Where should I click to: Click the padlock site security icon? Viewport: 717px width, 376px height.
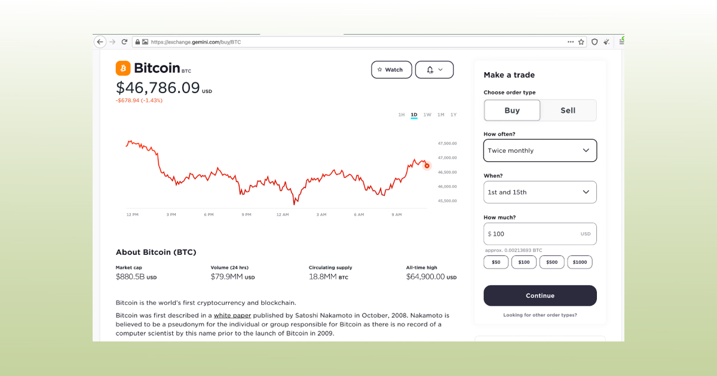pyautogui.click(x=137, y=42)
